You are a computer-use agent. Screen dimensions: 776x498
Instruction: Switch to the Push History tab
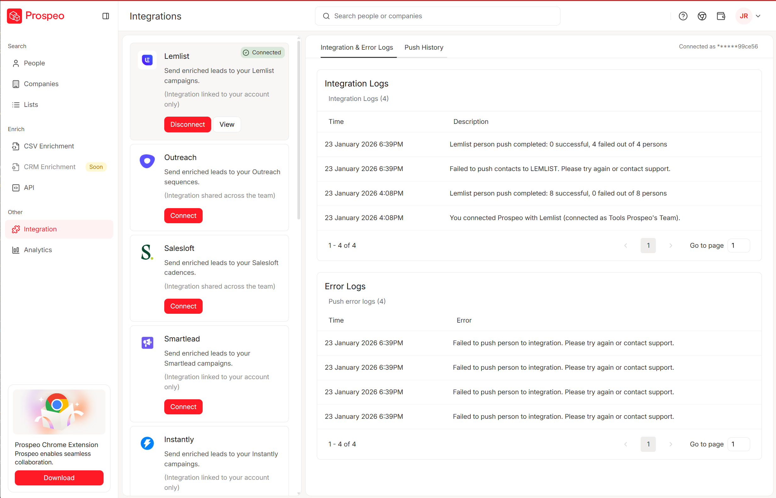tap(424, 47)
